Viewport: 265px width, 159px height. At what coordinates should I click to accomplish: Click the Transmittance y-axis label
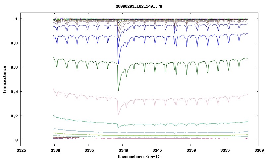4,79
